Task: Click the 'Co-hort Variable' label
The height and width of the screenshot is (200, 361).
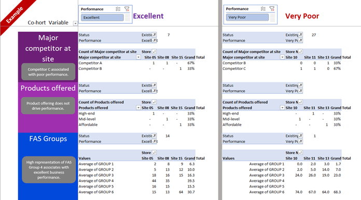Action: click(x=48, y=22)
